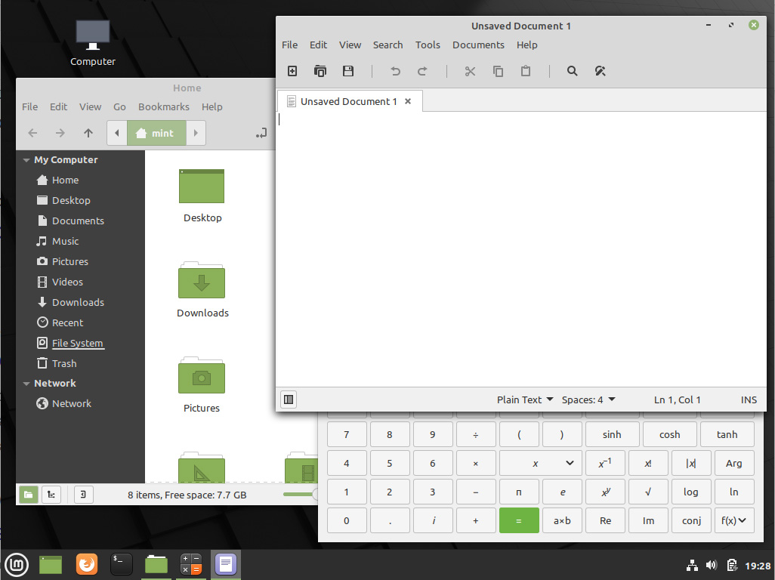The height and width of the screenshot is (580, 775).
Task: Save the document with the floppy icon
Action: pyautogui.click(x=348, y=71)
